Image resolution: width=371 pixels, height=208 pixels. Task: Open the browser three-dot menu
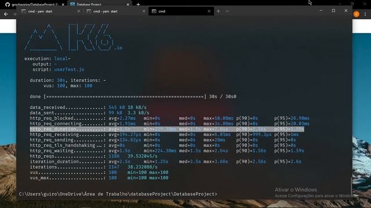point(365,14)
